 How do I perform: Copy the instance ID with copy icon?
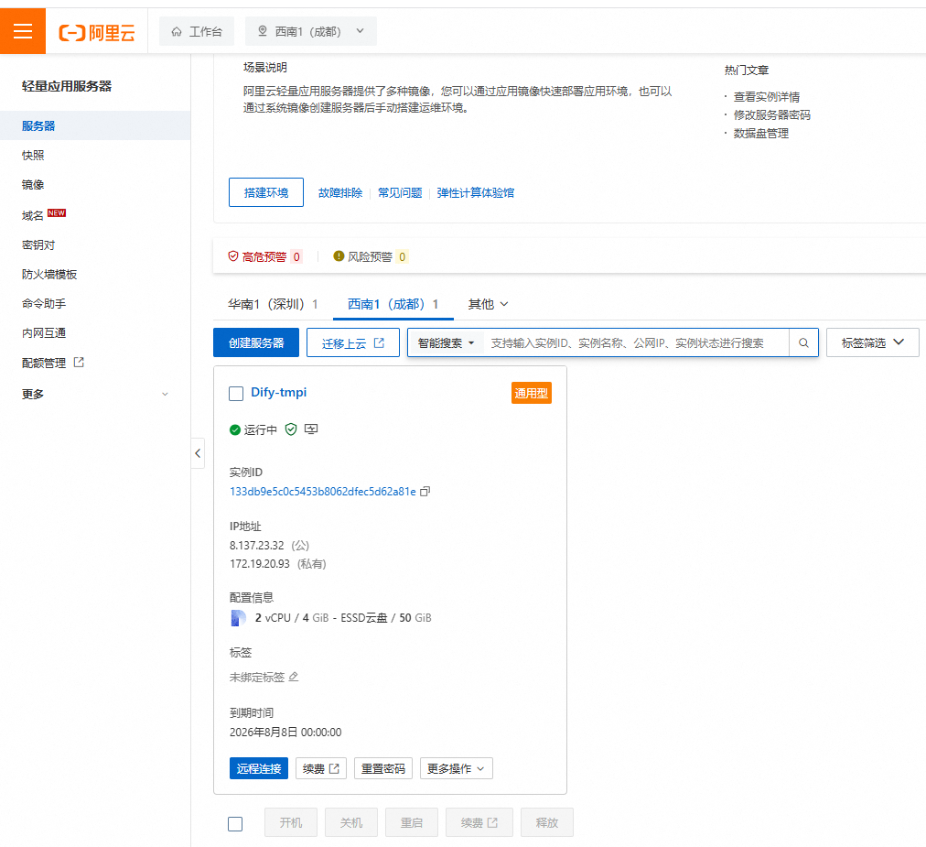coord(425,492)
